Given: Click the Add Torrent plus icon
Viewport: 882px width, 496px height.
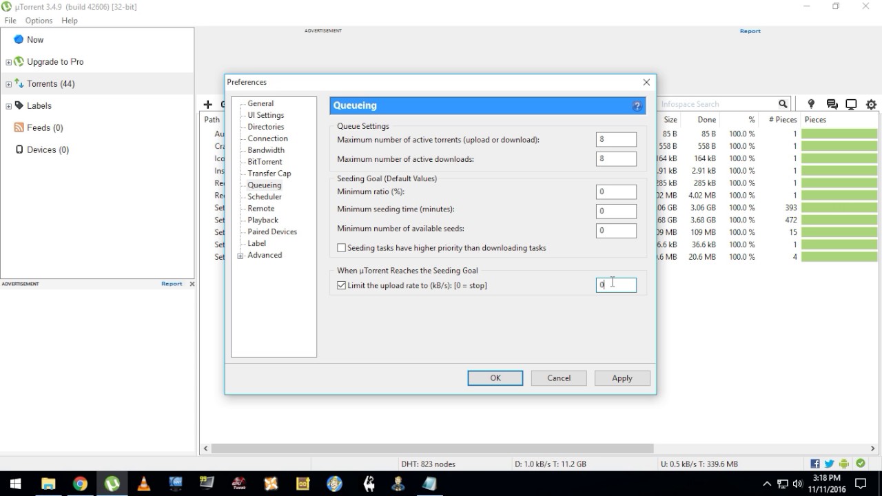Looking at the screenshot, I should click(x=207, y=105).
